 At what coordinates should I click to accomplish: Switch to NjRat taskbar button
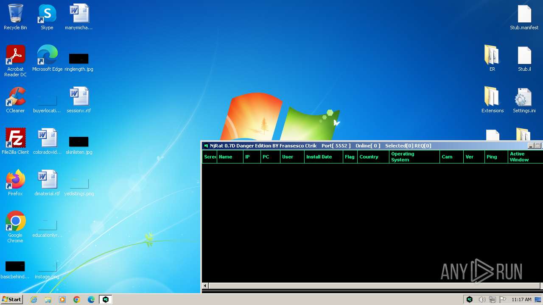106,299
